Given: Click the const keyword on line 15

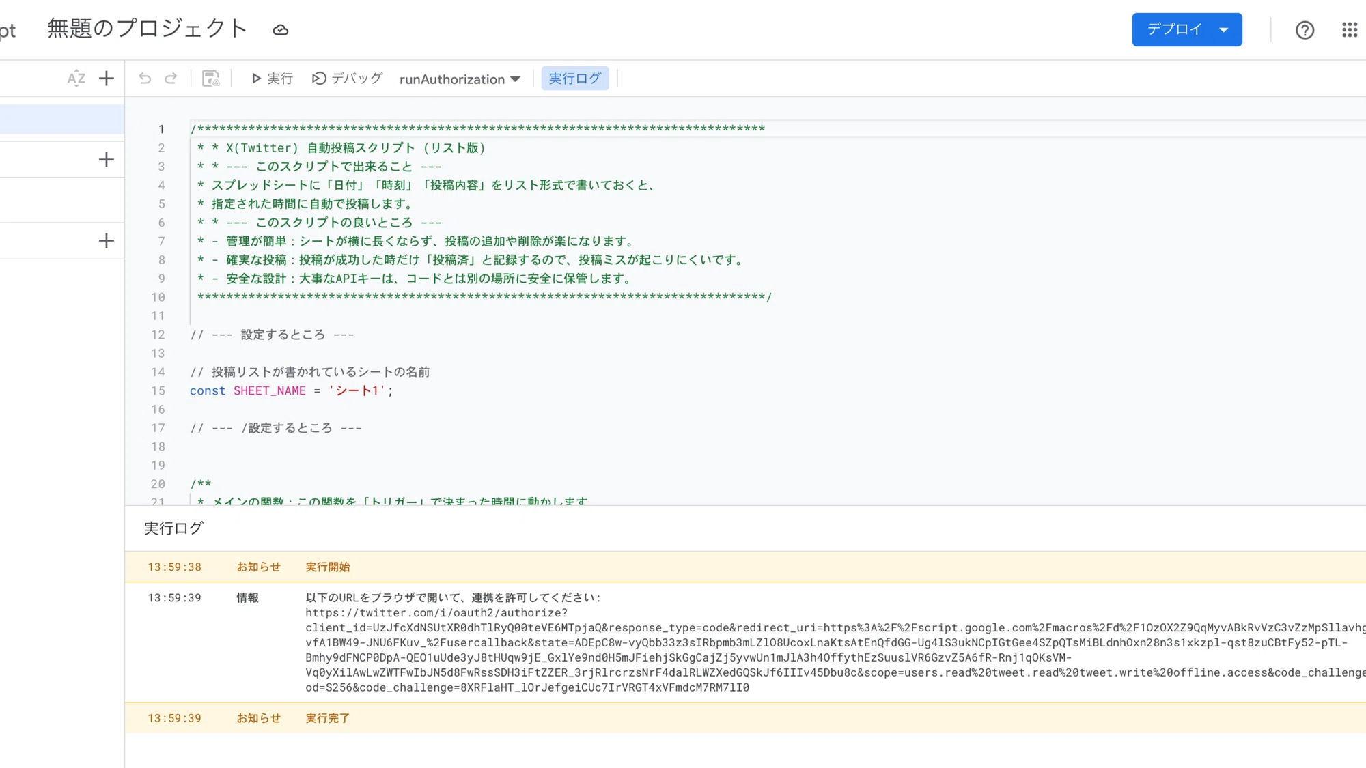Looking at the screenshot, I should [208, 391].
